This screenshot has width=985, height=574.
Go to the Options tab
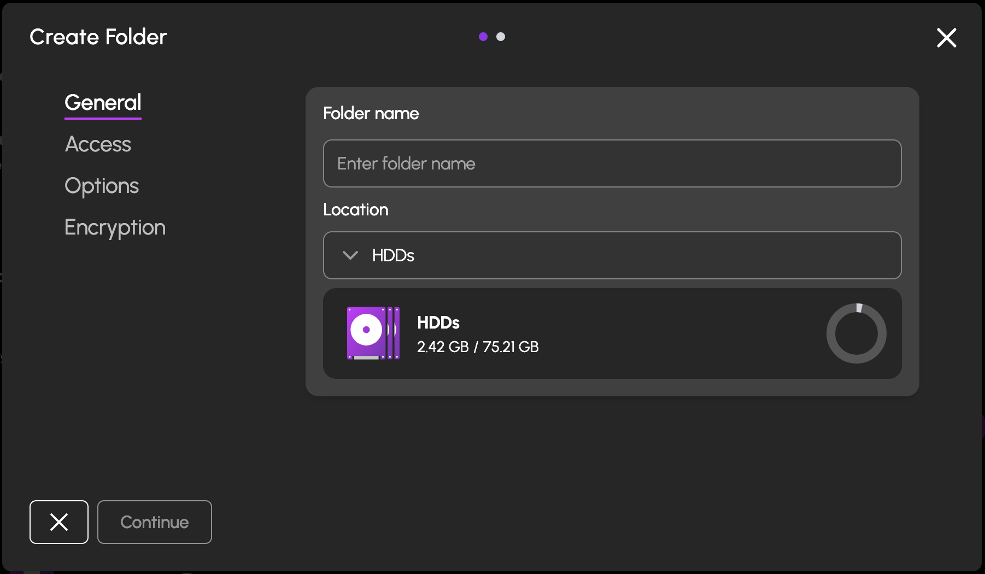(102, 186)
